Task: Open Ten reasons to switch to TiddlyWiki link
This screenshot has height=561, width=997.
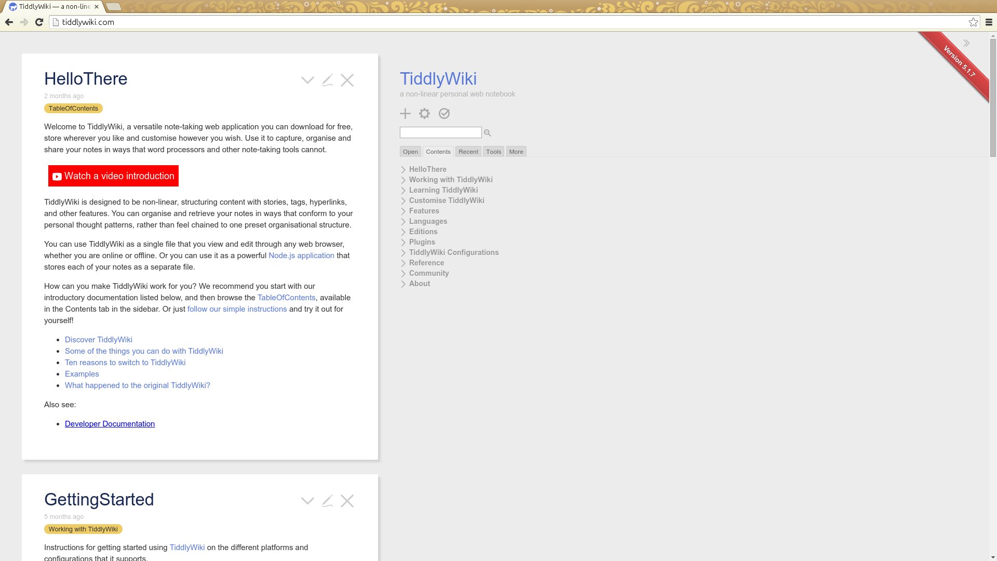Action: click(x=125, y=363)
